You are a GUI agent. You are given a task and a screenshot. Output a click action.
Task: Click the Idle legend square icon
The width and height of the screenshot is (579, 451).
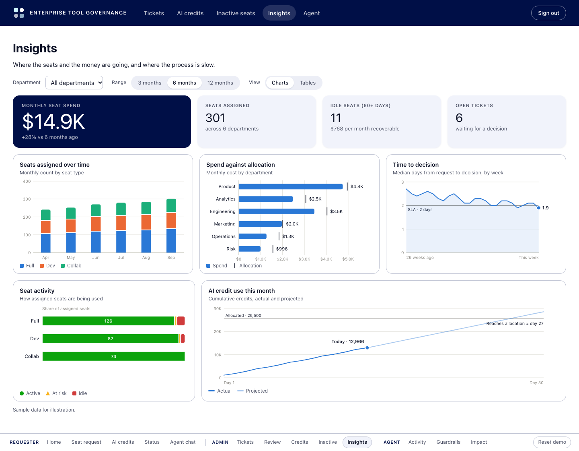click(x=74, y=393)
